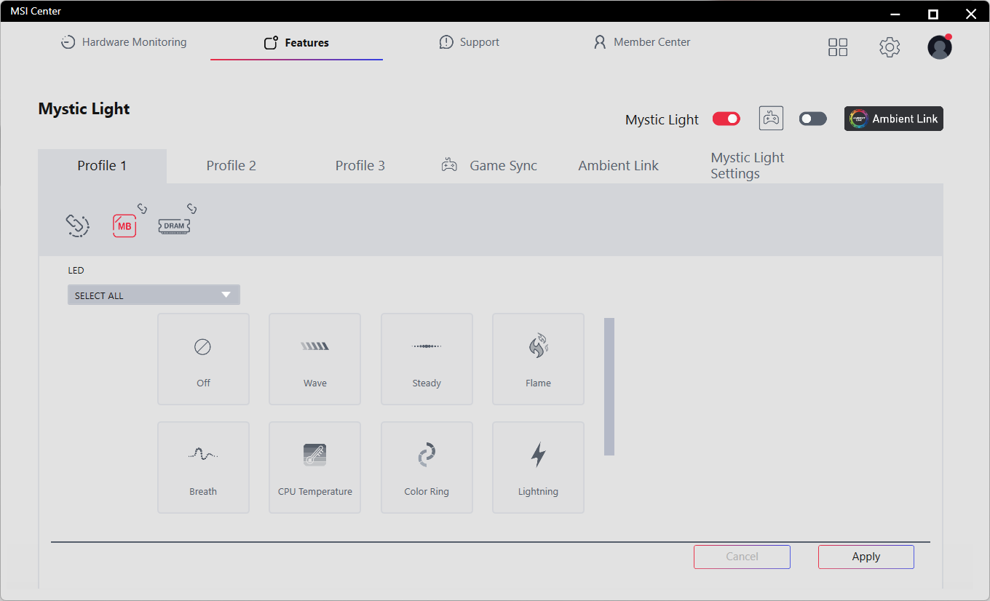990x601 pixels.
Task: Click the effects list vertical scrollbar
Action: point(609,386)
